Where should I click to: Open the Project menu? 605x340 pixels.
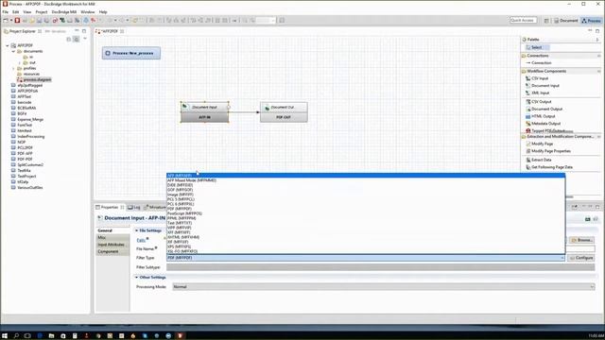click(x=42, y=12)
